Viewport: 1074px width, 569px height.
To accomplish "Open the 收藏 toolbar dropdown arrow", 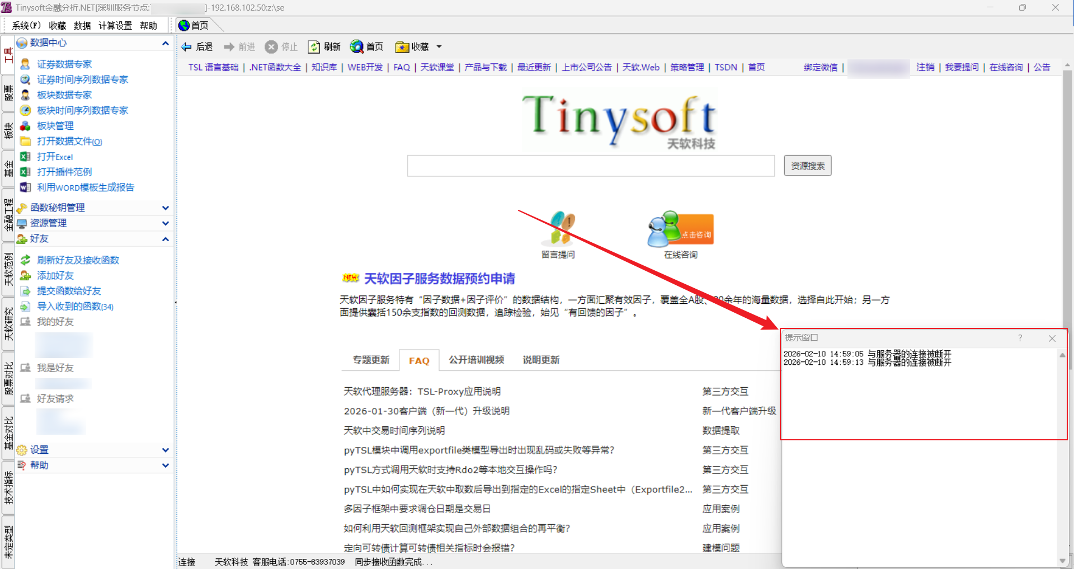I will tap(439, 47).
